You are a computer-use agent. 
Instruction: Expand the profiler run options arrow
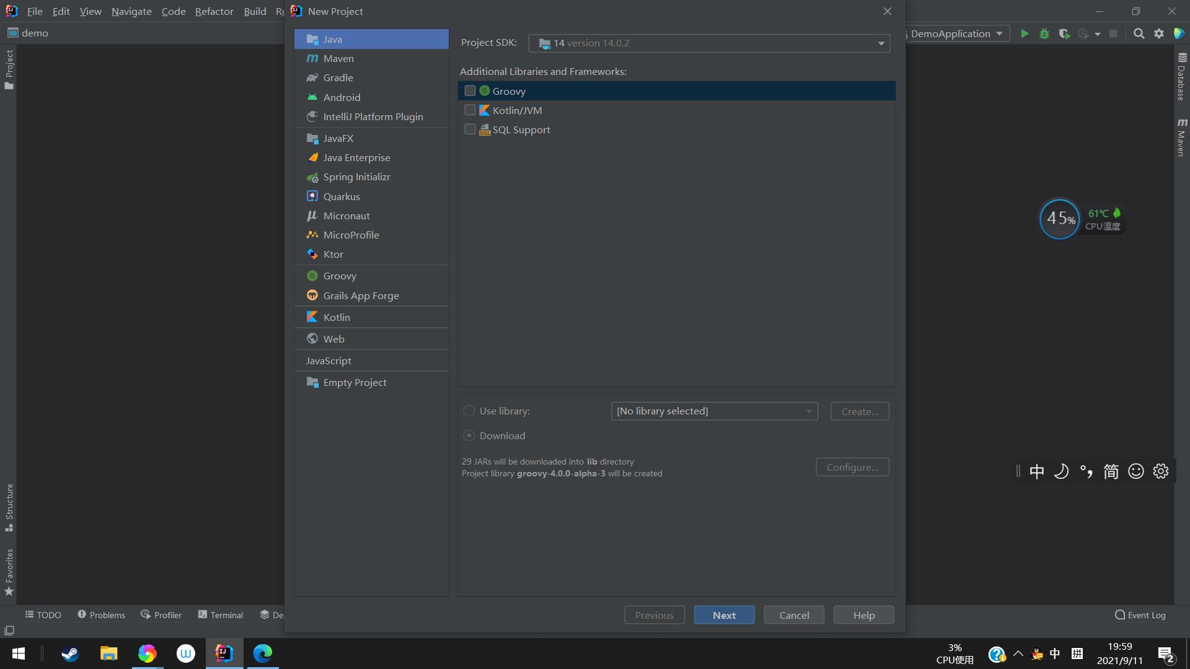pos(1098,34)
